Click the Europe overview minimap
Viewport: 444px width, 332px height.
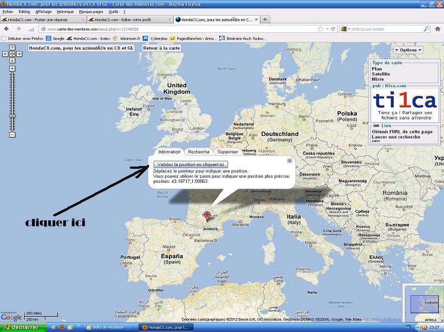[x=424, y=303]
